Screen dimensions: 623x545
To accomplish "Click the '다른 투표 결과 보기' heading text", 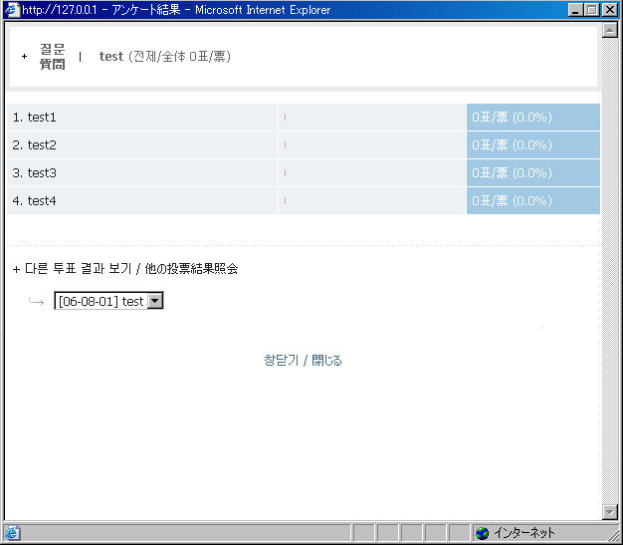I will coord(78,269).
